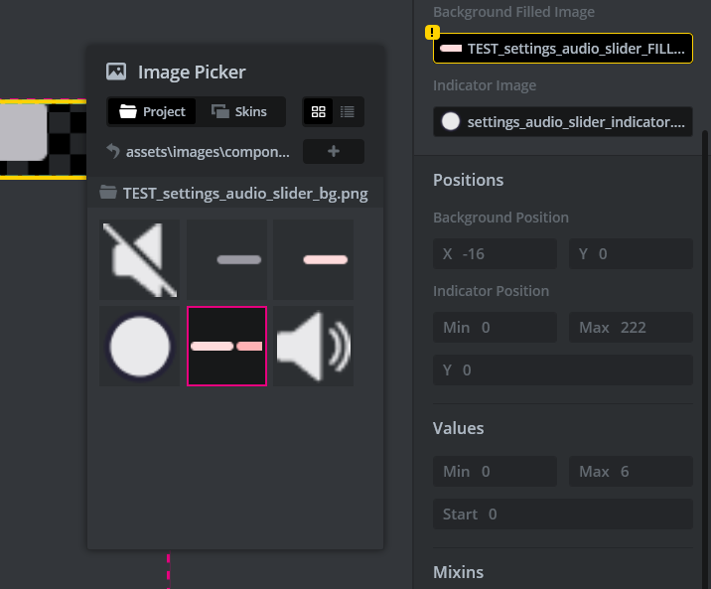Open the Background Filled Image field
The image size is (711, 589).
click(x=563, y=48)
